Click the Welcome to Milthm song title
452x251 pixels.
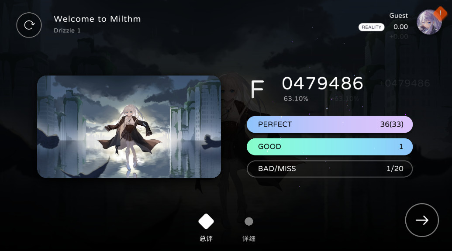pyautogui.click(x=97, y=19)
